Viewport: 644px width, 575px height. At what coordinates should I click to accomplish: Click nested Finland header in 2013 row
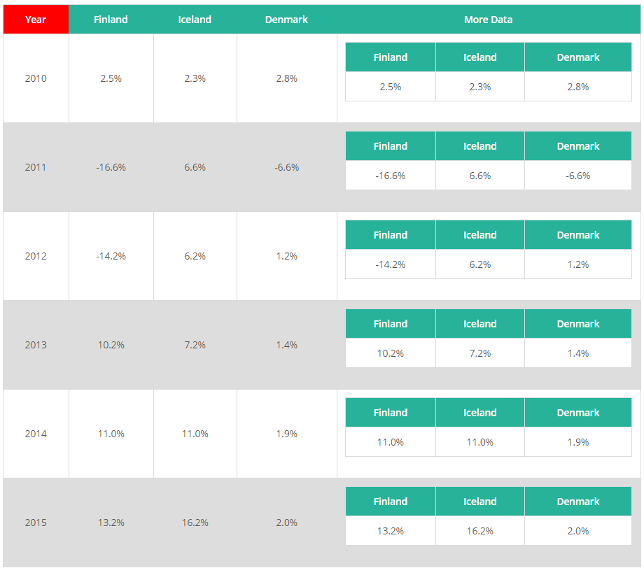(x=391, y=324)
